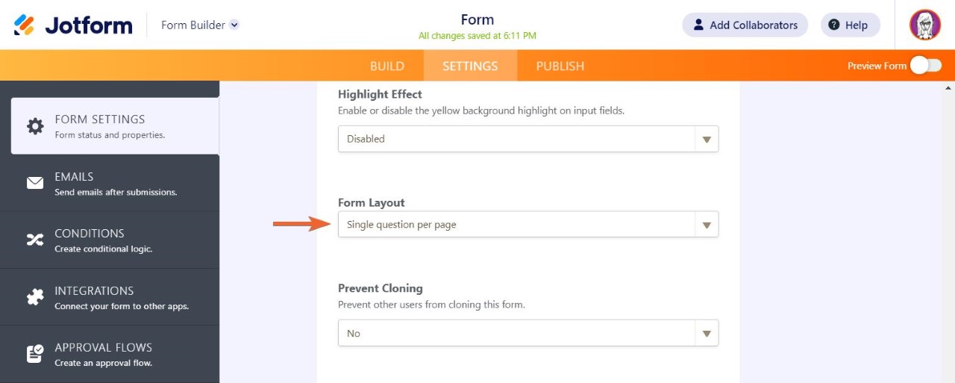Image resolution: width=955 pixels, height=383 pixels.
Task: Click the Emails envelope icon
Action: [35, 183]
